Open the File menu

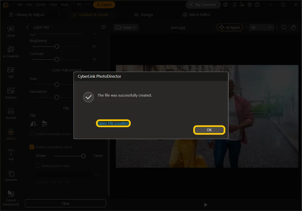[20, 5]
